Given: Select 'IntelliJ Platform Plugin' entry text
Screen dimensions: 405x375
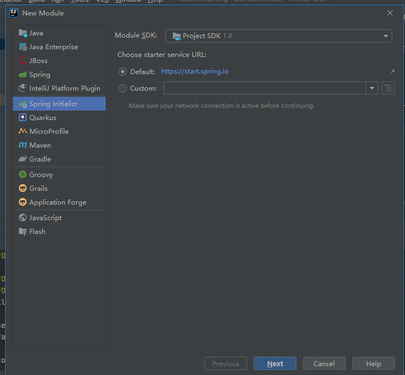Looking at the screenshot, I should point(65,88).
